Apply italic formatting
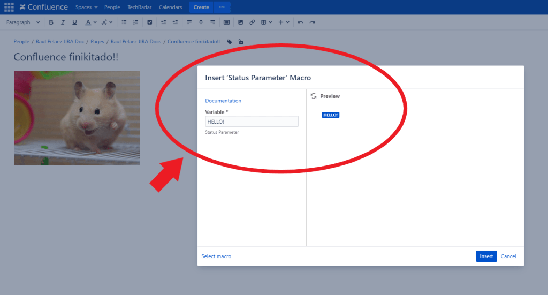 pyautogui.click(x=63, y=22)
